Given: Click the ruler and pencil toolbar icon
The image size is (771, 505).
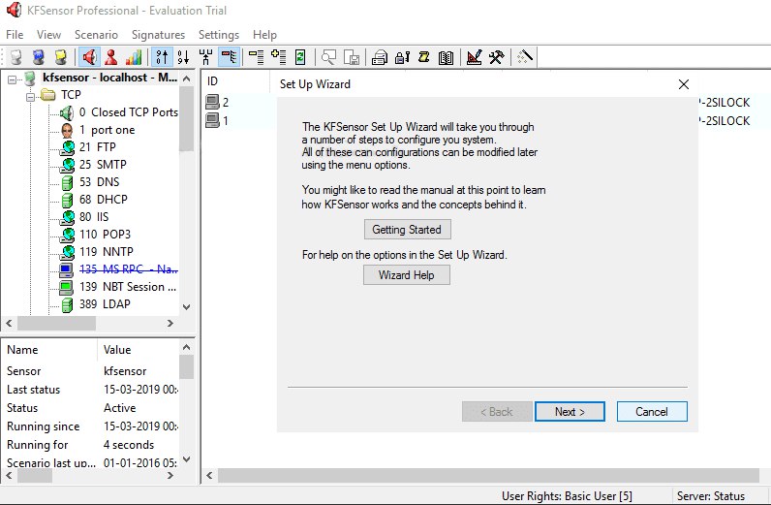Looking at the screenshot, I should pos(474,57).
